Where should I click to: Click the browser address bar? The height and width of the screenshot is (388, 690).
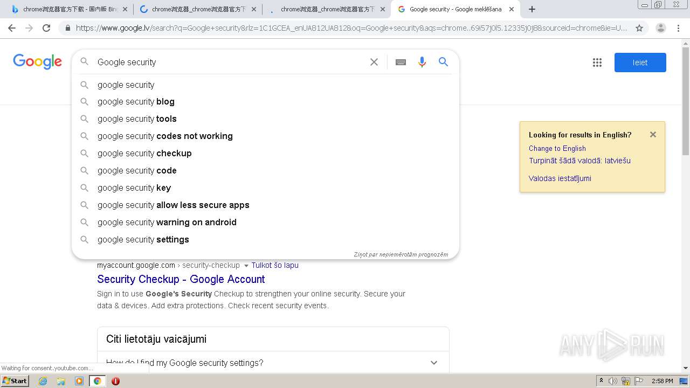[351, 28]
